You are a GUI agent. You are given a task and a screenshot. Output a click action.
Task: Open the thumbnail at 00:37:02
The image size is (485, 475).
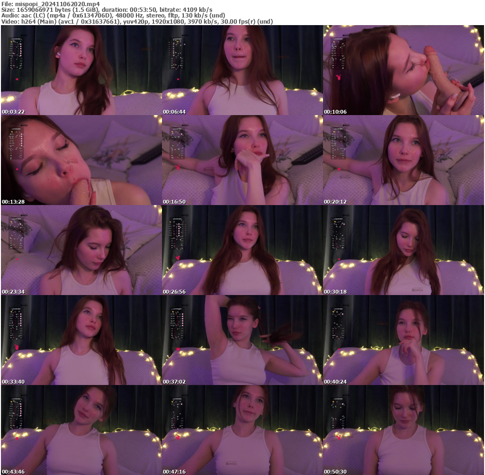[242, 340]
